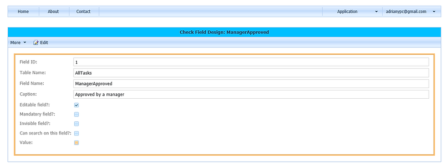446x168 pixels.
Task: Click the Field Name input with ManagerApproved
Action: click(x=251, y=83)
